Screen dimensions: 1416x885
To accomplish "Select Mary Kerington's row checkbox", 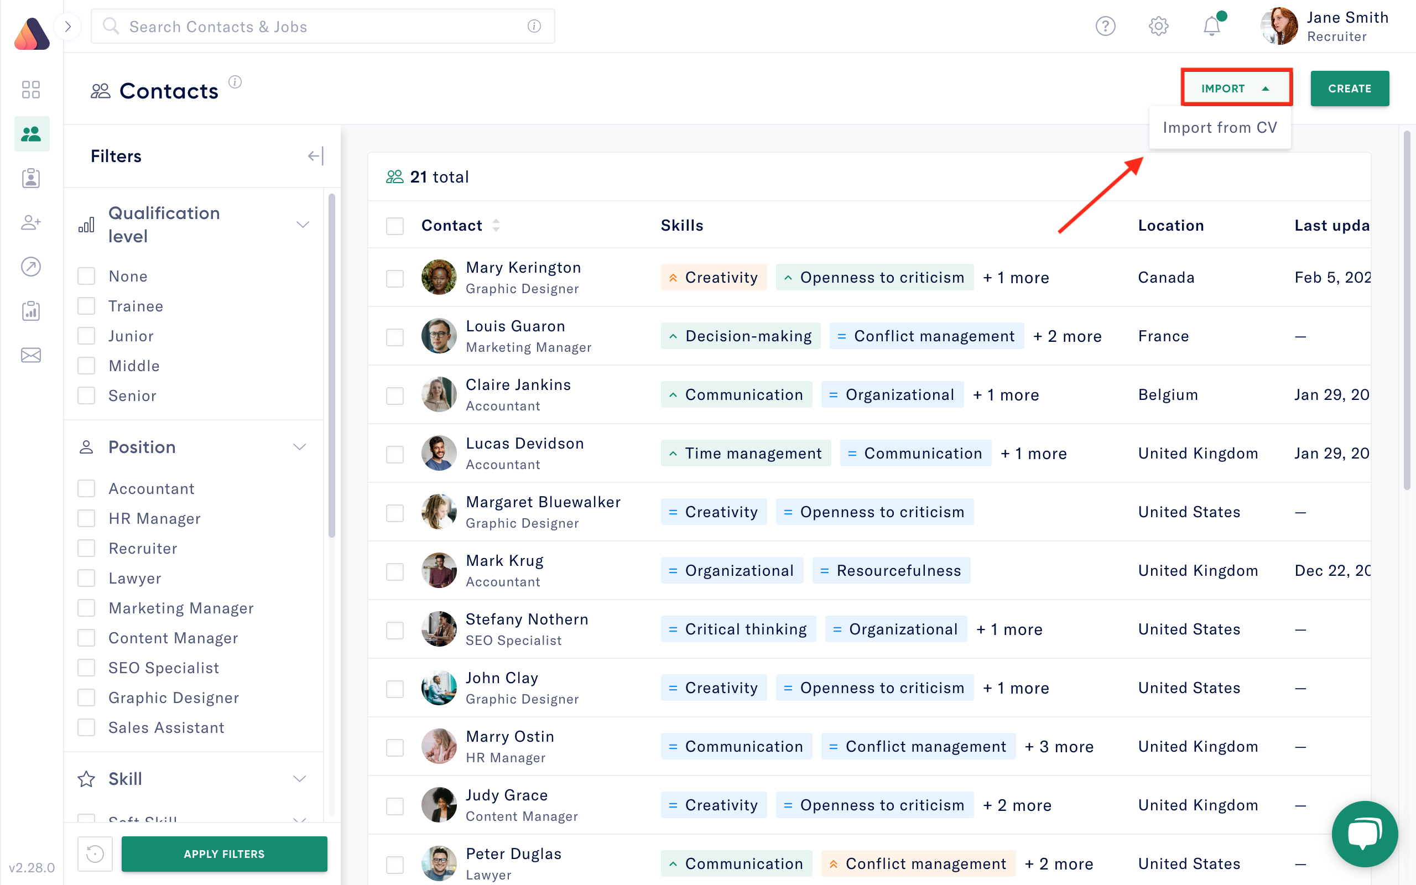I will [395, 278].
